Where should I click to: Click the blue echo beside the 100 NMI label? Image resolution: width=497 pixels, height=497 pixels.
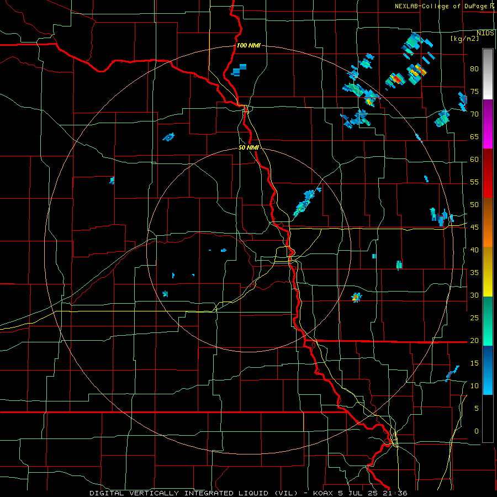click(239, 70)
